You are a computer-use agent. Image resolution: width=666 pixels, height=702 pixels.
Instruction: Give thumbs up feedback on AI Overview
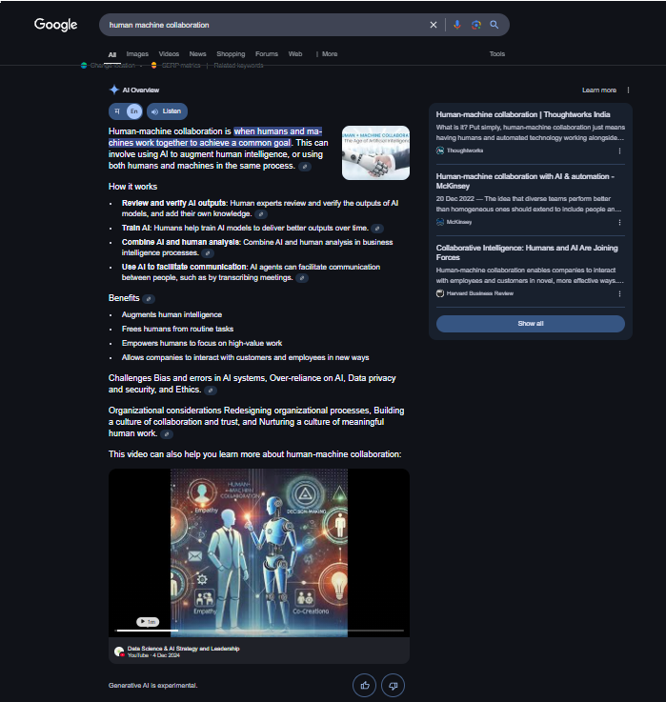tap(365, 686)
